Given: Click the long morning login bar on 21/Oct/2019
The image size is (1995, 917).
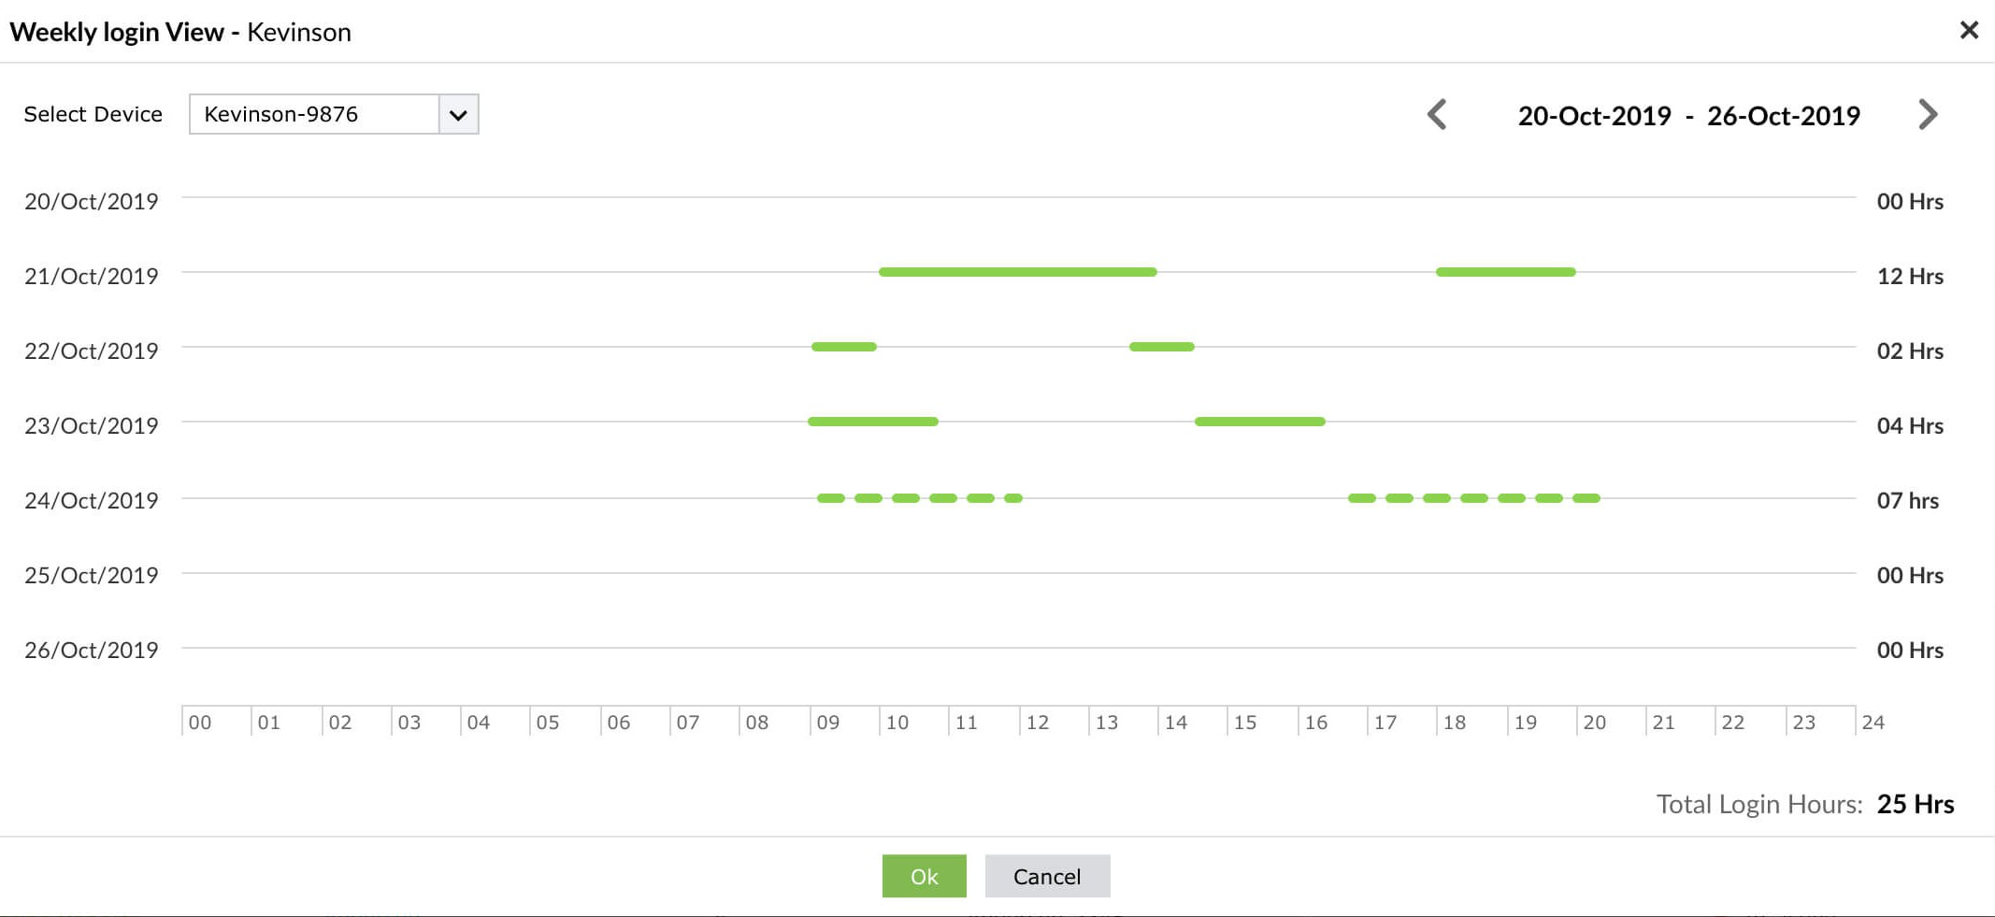Looking at the screenshot, I should tap(1019, 271).
